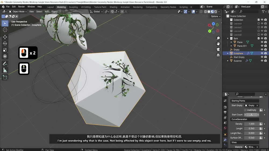Clear the Start Empty object field
This screenshot has height=151, width=269.
pyautogui.click(x=257, y=105)
